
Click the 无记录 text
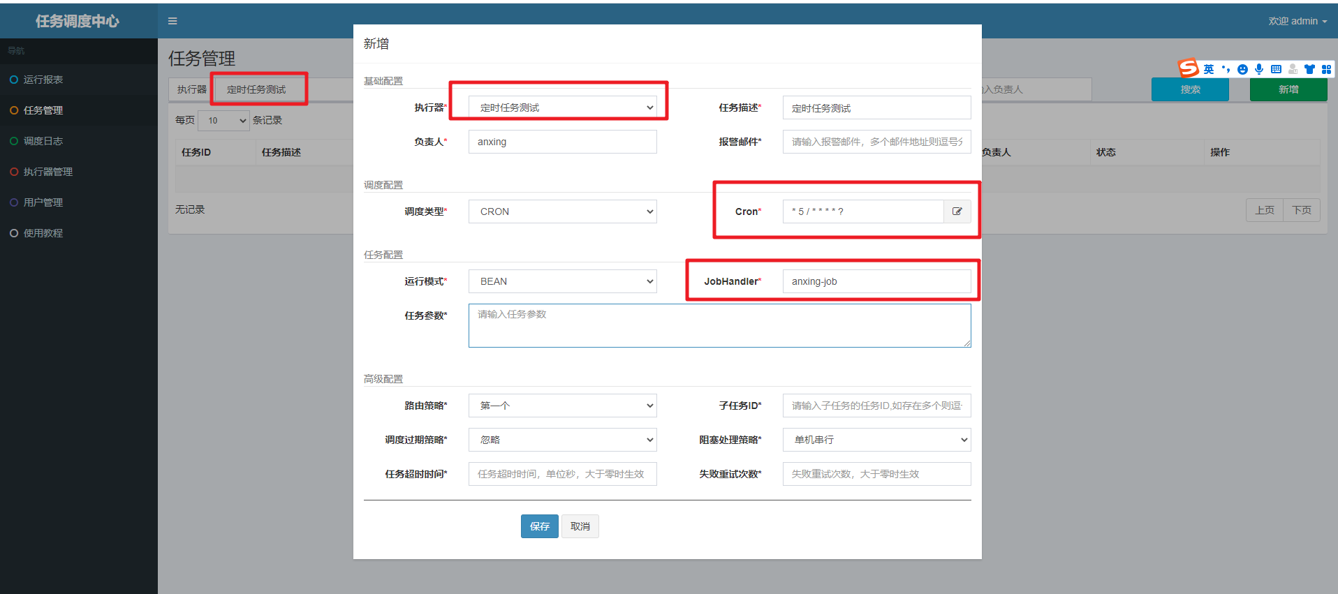point(190,209)
